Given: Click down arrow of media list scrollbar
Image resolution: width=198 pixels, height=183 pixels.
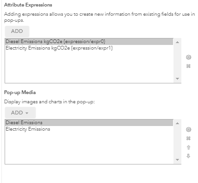Looking at the screenshot, I should click(x=177, y=160).
